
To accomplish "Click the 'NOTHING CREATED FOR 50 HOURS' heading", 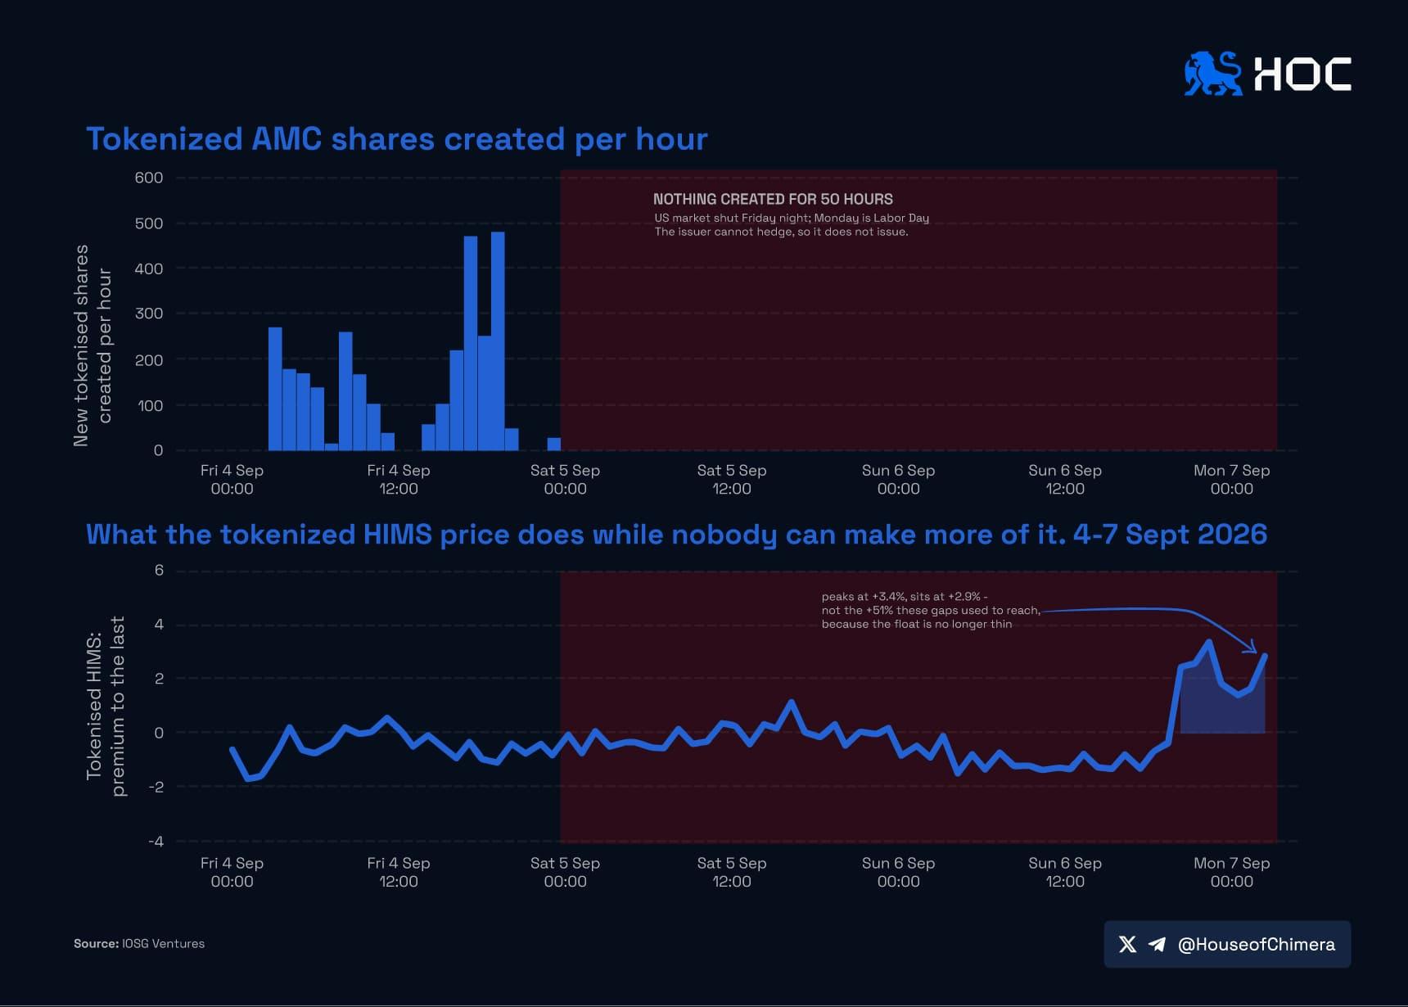I will 773,199.
